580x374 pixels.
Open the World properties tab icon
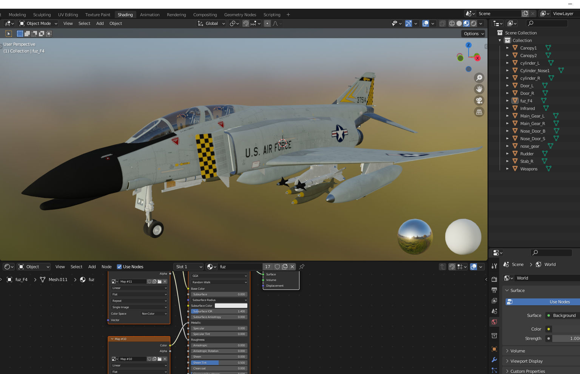pos(494,322)
